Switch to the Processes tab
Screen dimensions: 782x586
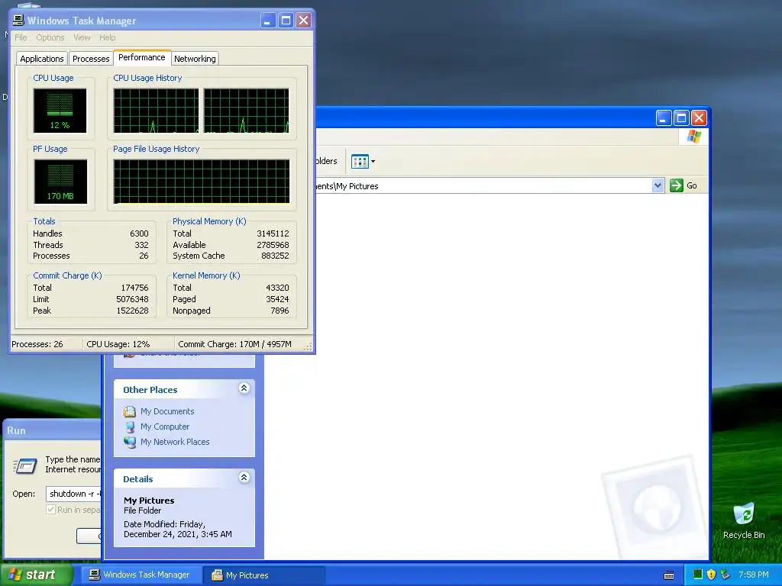click(x=91, y=59)
